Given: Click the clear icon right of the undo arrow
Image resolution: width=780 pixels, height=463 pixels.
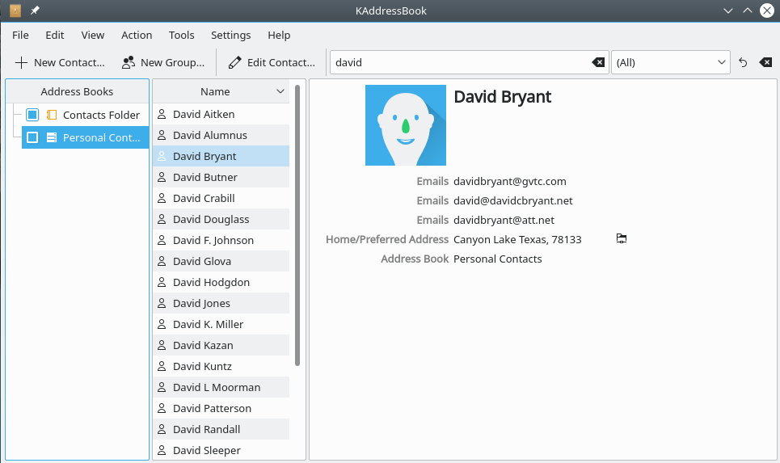Looking at the screenshot, I should tap(765, 63).
